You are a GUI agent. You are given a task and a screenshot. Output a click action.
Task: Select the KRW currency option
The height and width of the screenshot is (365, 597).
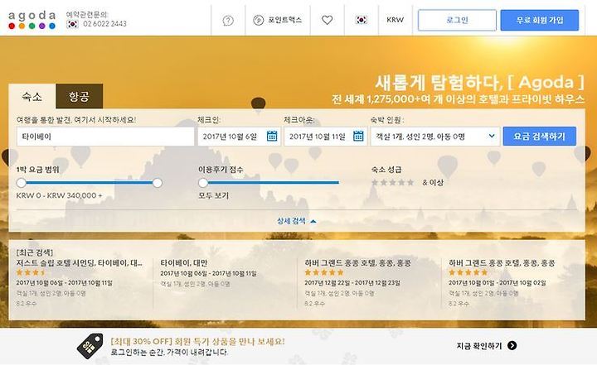[x=395, y=20]
